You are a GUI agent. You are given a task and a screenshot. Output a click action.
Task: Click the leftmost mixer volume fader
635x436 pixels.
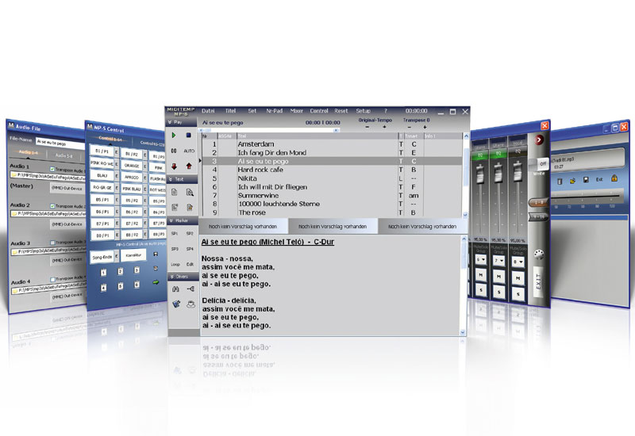tap(478, 175)
